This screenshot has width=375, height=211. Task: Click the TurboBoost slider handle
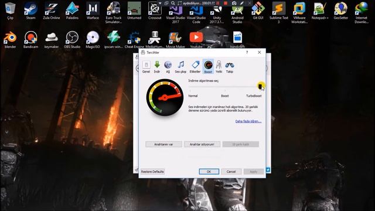tap(260, 86)
